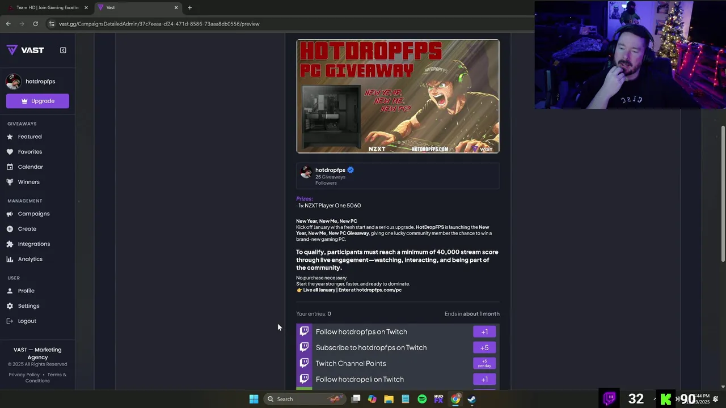
Task: Click the Calendar sidebar icon
Action: click(x=10, y=167)
